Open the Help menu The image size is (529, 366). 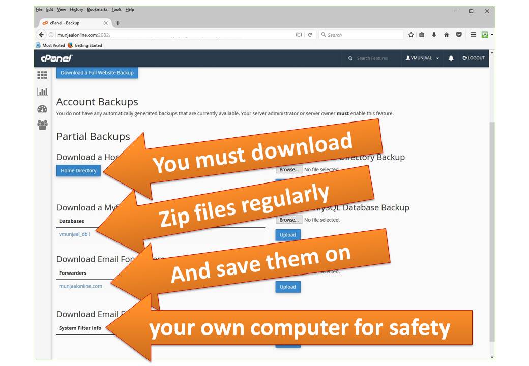pyautogui.click(x=130, y=10)
